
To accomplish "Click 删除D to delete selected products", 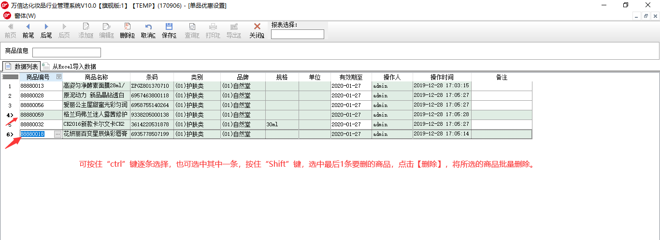I will (127, 31).
